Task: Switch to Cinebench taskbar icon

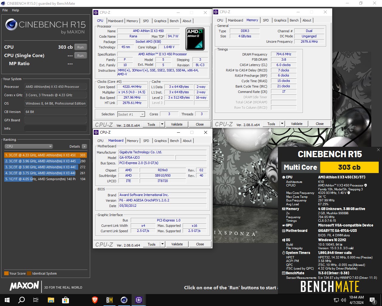Action: point(124,300)
